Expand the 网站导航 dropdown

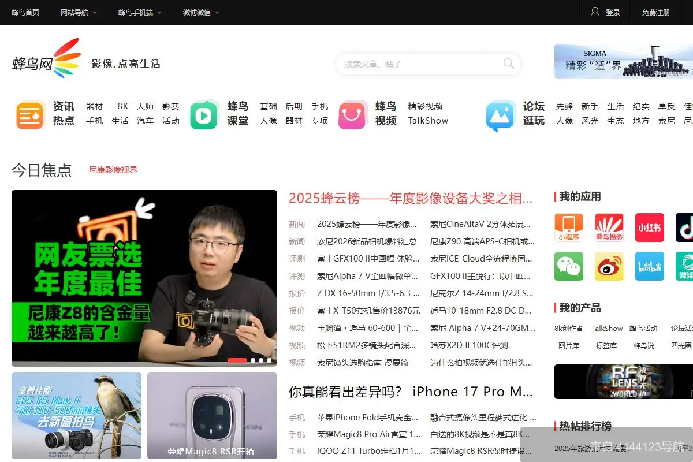pyautogui.click(x=75, y=12)
